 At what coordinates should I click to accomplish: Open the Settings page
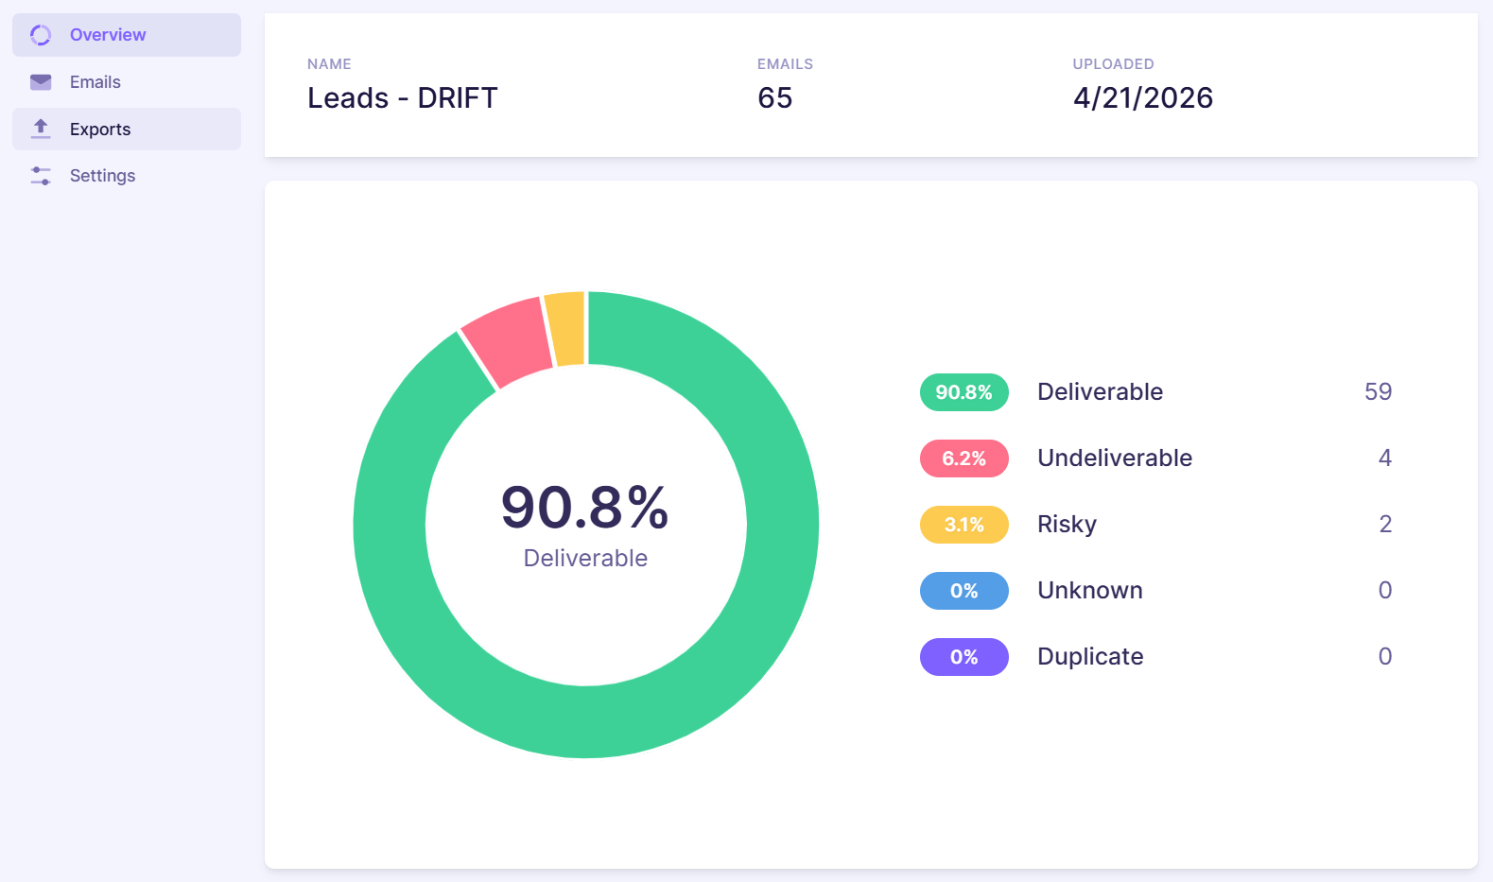127,176
